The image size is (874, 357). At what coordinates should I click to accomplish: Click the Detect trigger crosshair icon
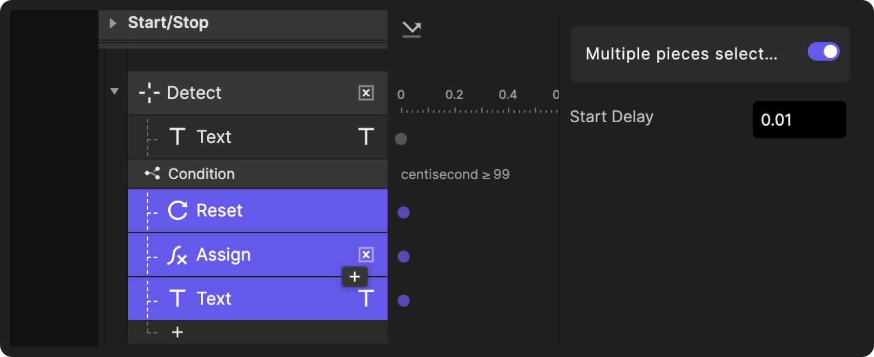click(149, 93)
